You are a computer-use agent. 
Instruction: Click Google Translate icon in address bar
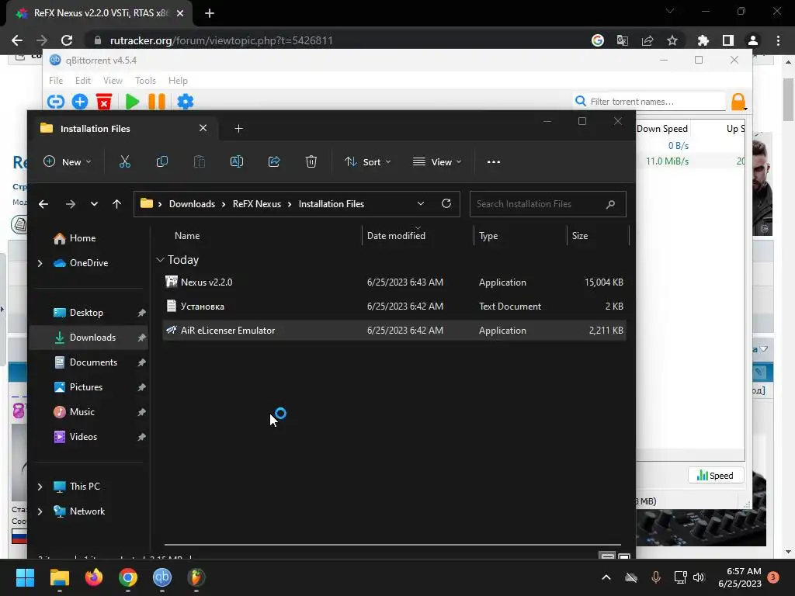[x=623, y=40]
